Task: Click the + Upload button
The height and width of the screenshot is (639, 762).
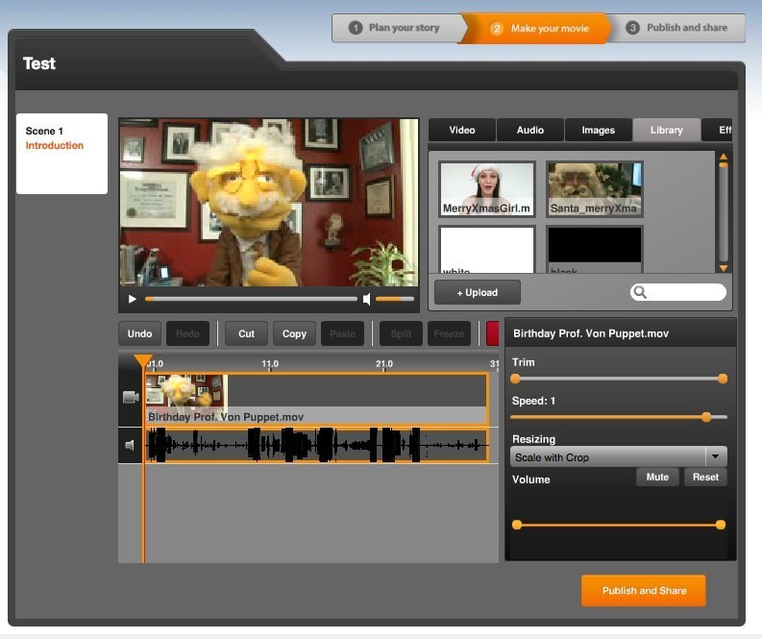Action: pos(478,292)
